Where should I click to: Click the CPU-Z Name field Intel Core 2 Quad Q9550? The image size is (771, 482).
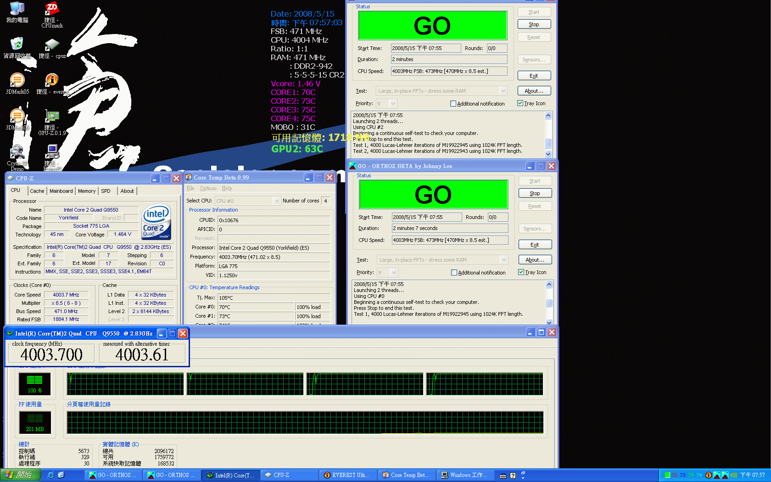pos(91,210)
